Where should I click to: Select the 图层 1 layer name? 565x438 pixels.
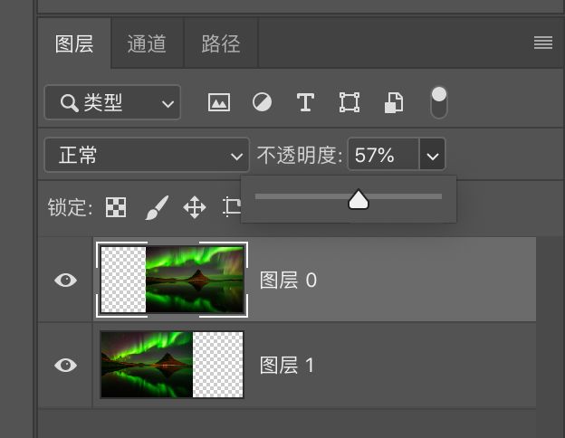tap(287, 365)
